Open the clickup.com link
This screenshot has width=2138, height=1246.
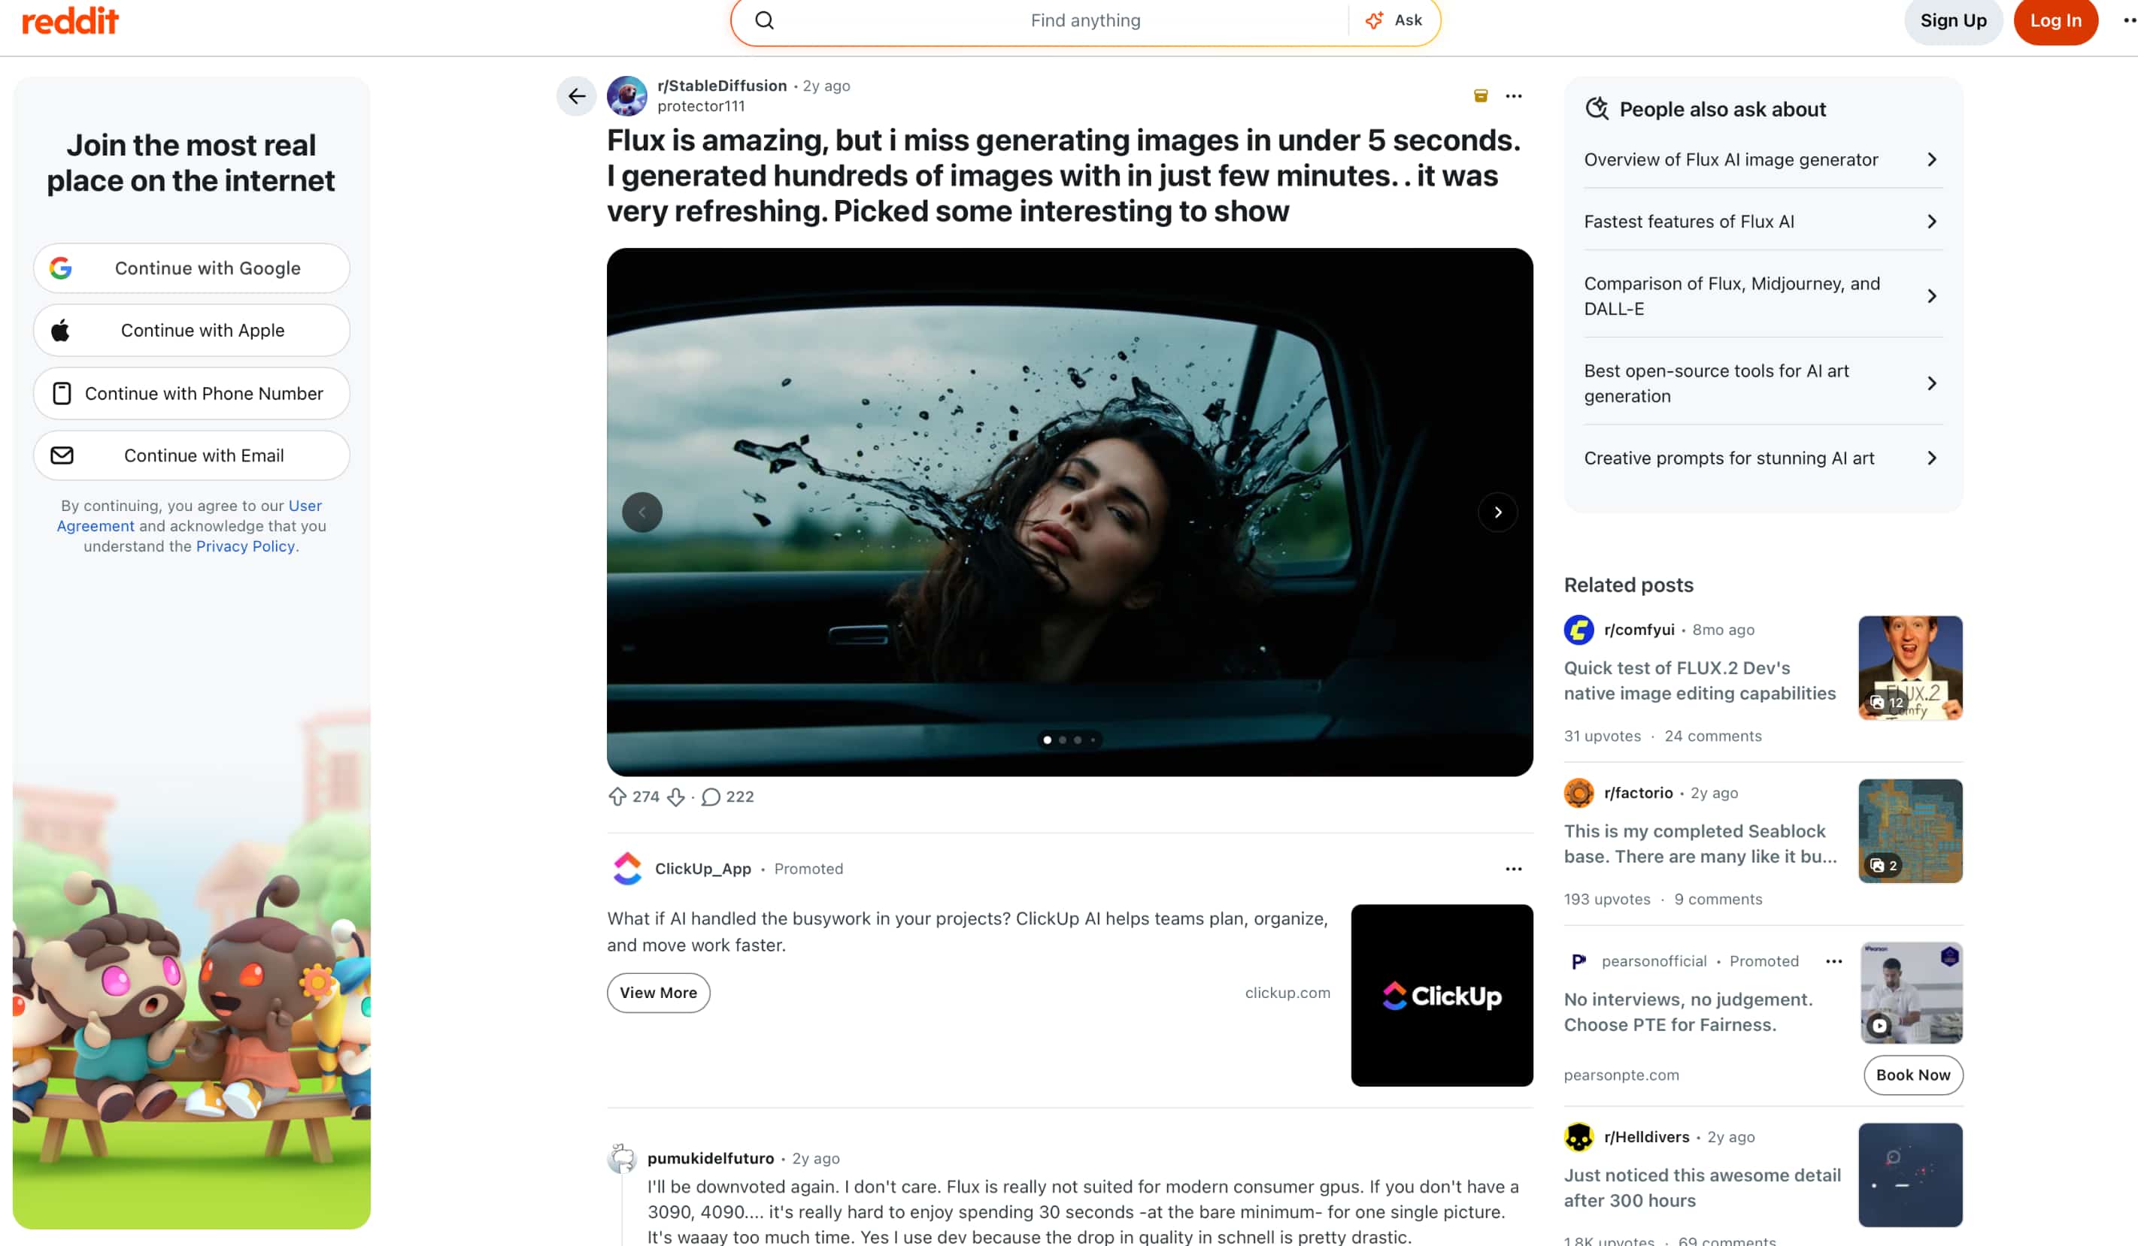pos(1287,993)
